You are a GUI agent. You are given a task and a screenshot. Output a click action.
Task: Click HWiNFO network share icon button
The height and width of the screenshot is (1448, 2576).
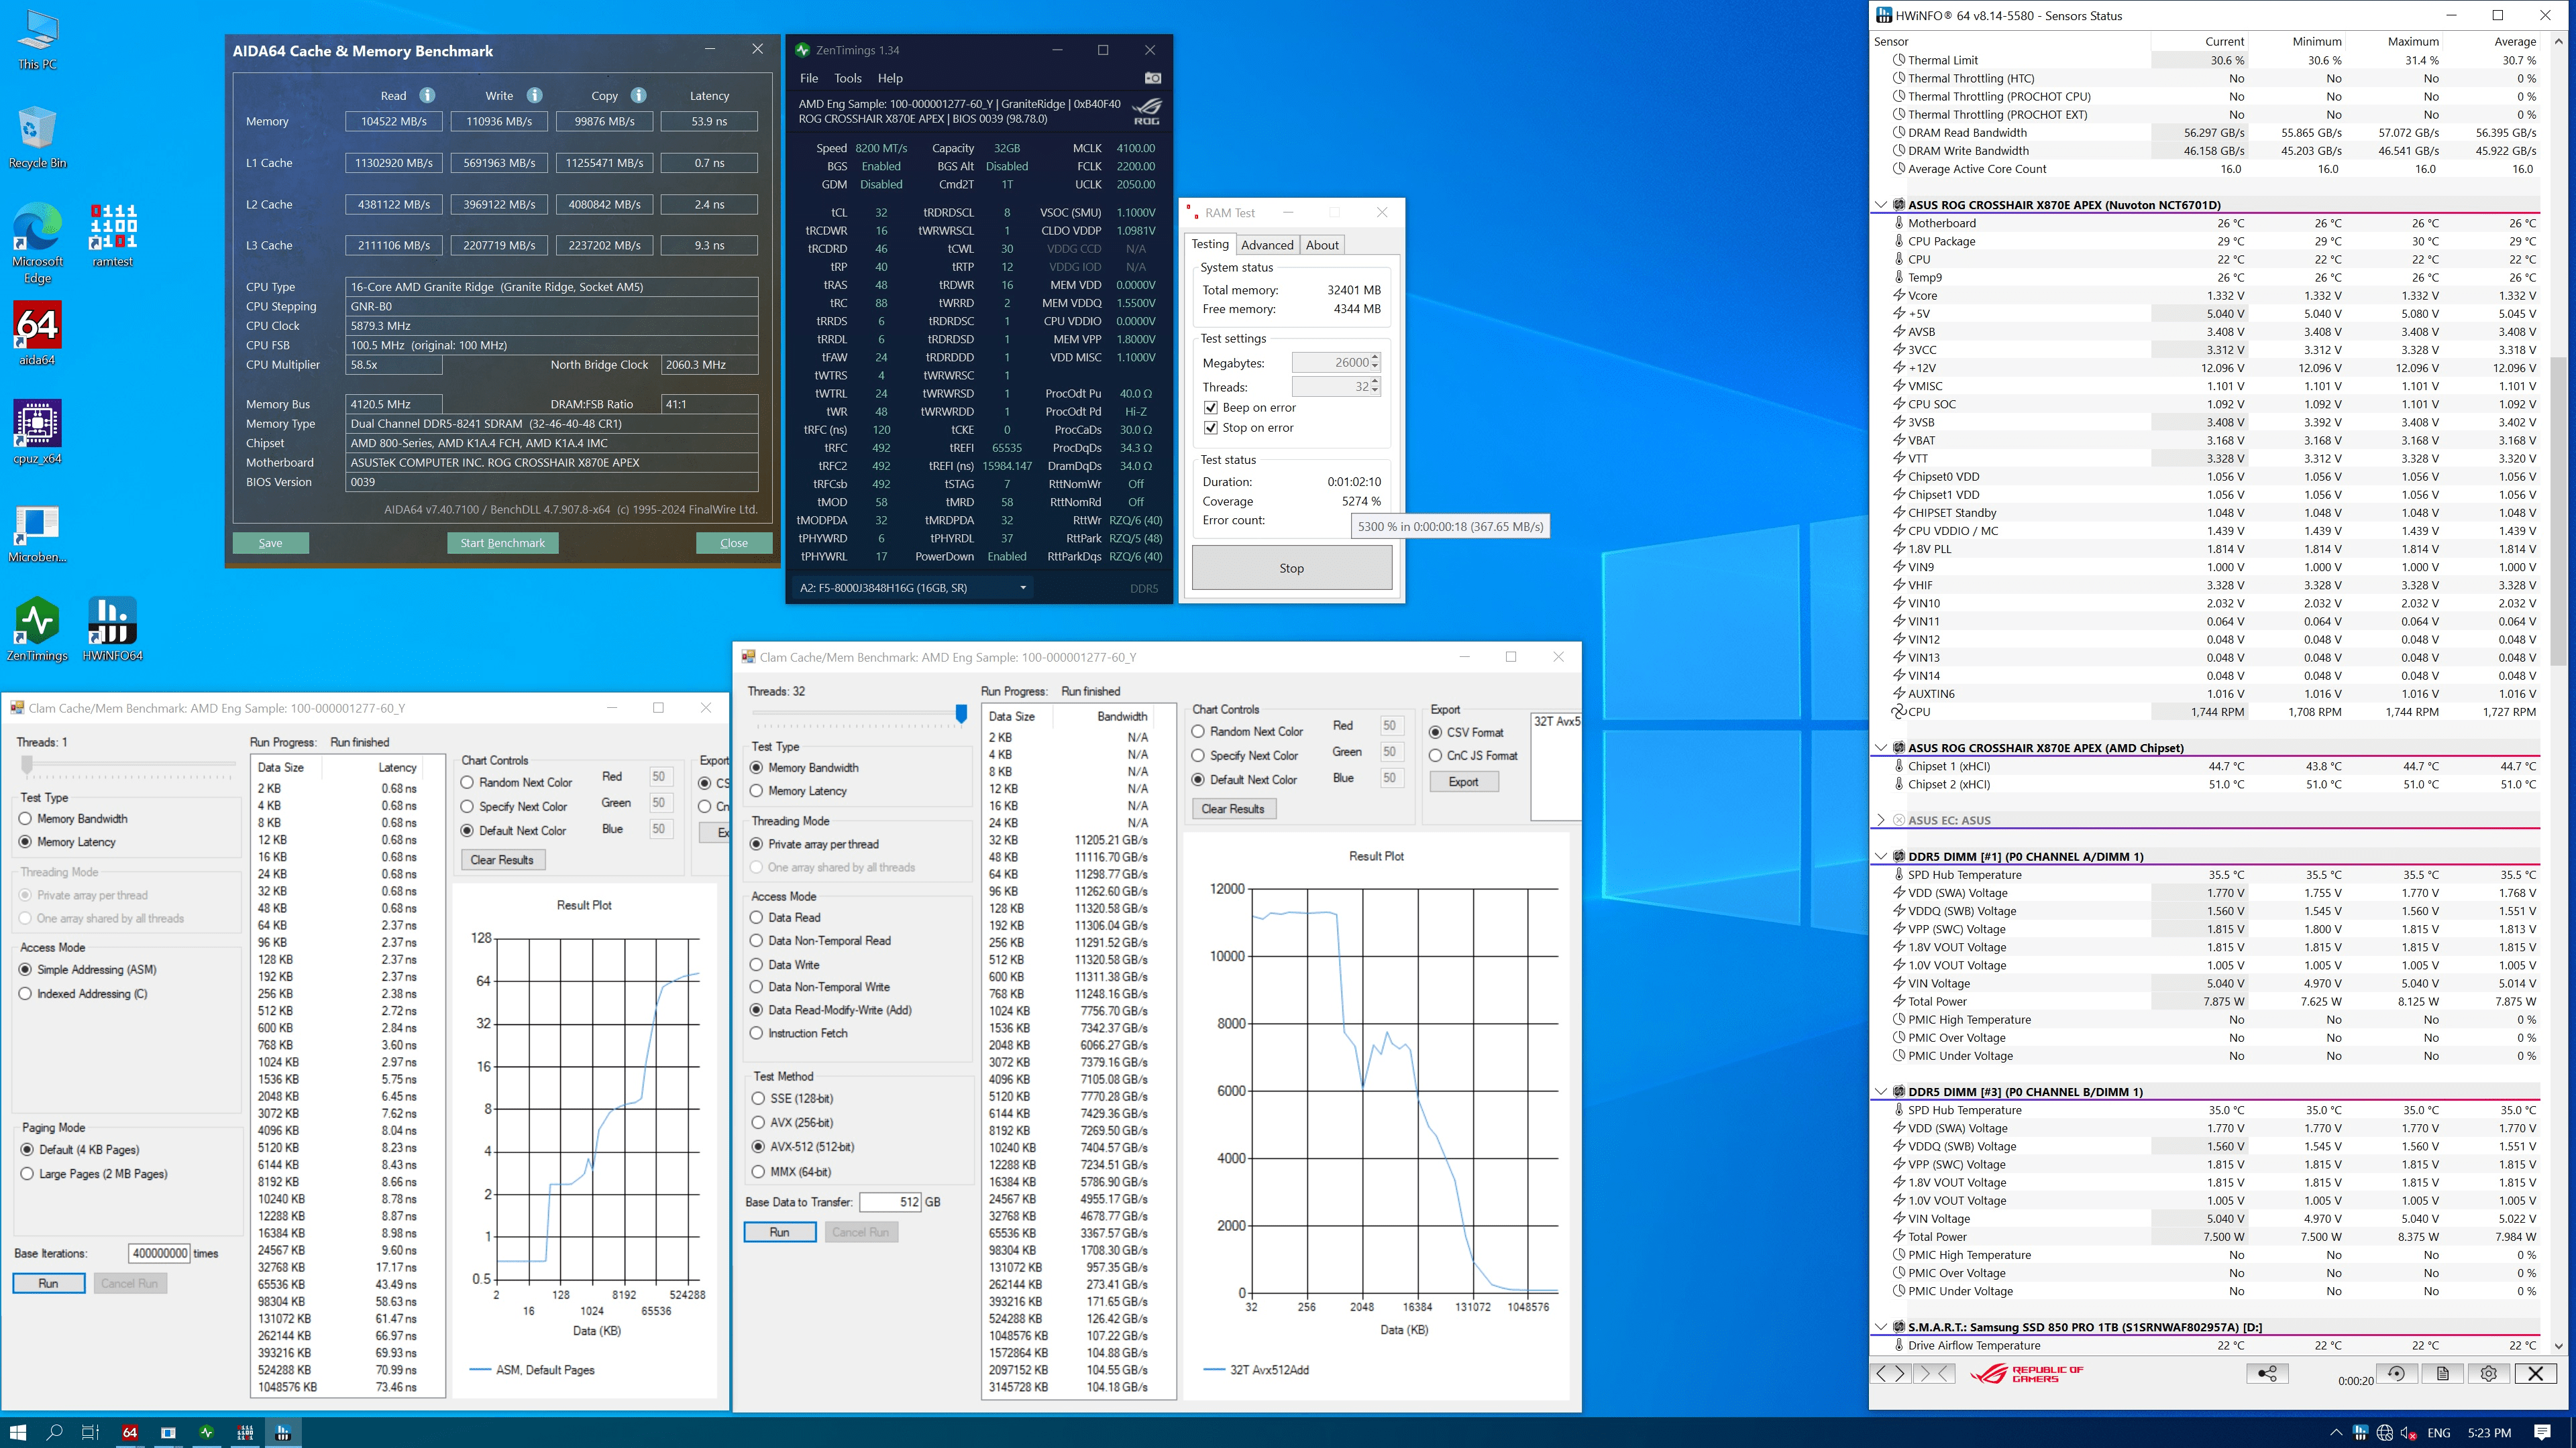click(x=2267, y=1373)
